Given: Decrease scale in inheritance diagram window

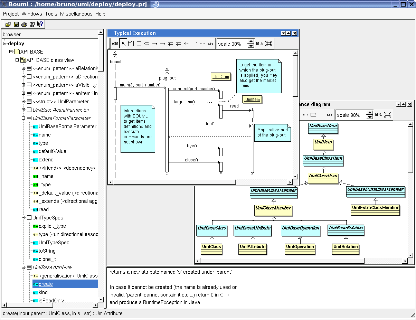Looking at the screenshot, I should 370,117.
